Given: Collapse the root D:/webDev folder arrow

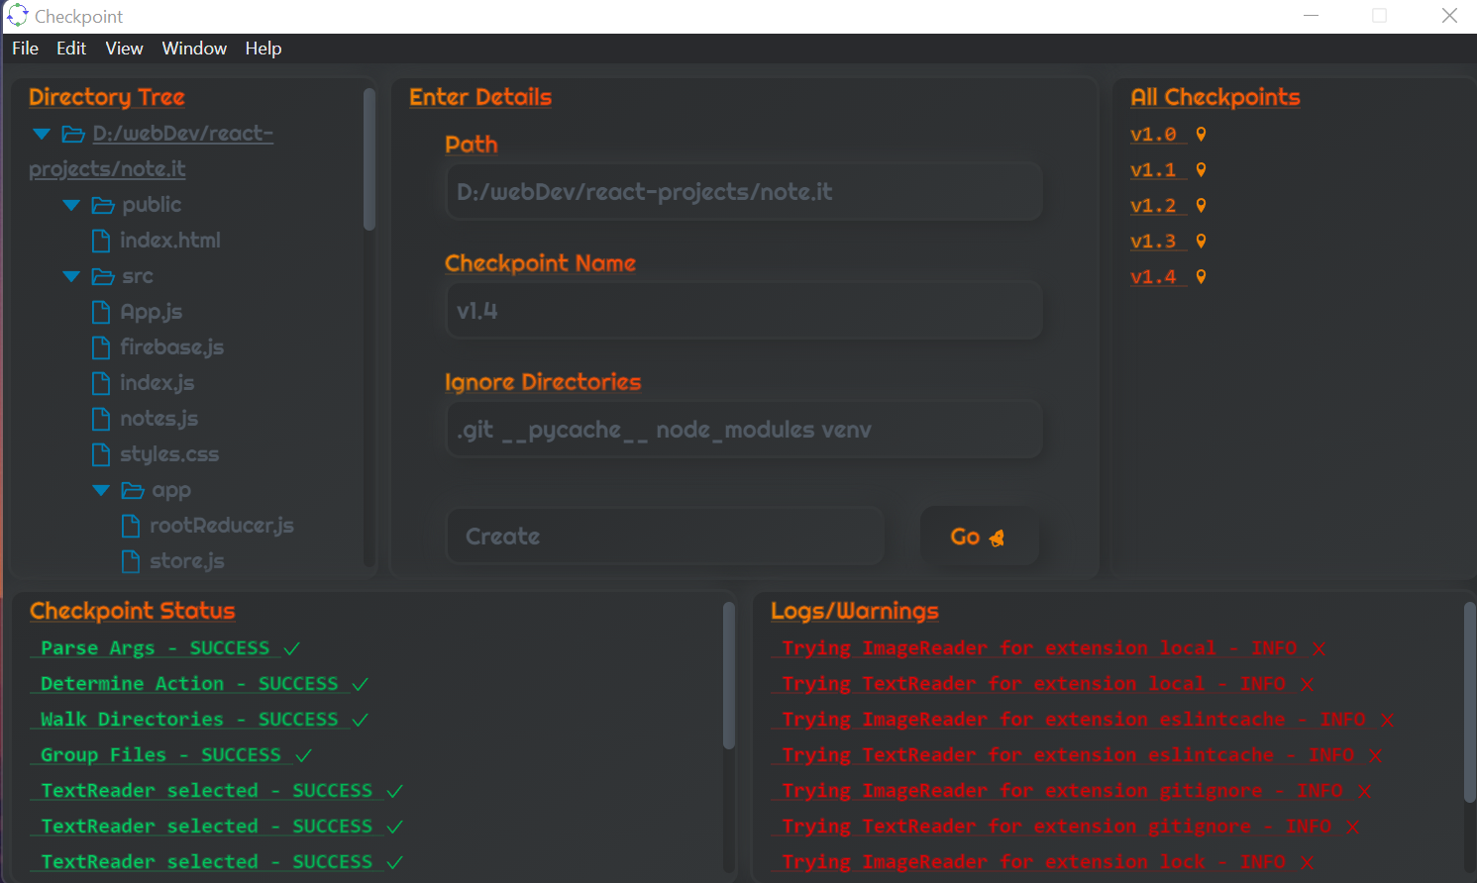Looking at the screenshot, I should [42, 134].
